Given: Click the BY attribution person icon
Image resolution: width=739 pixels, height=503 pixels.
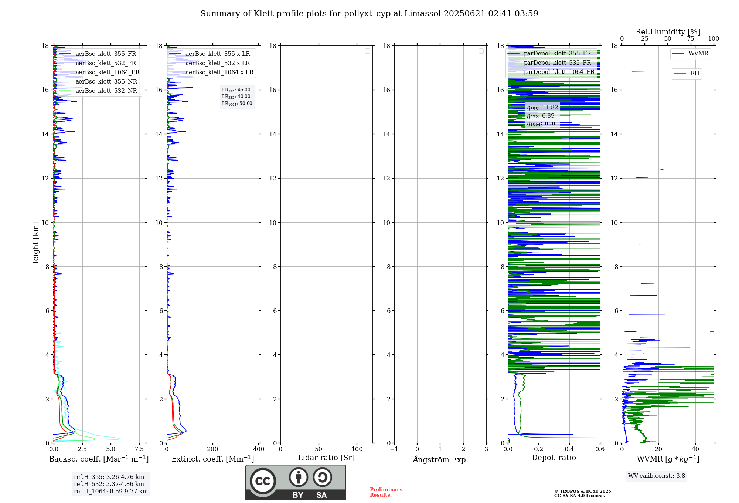Looking at the screenshot, I should tap(299, 477).
